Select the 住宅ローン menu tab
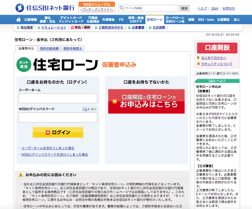 point(155,19)
